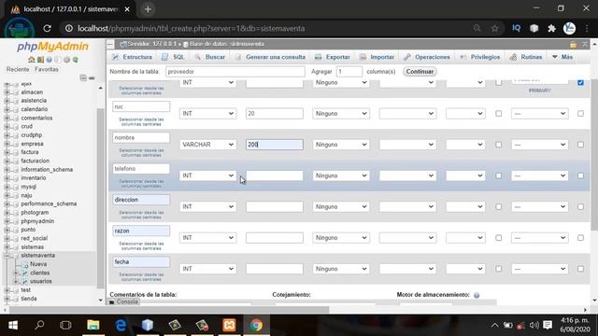Open phpMyAdmin documentation help icon

(x=49, y=60)
